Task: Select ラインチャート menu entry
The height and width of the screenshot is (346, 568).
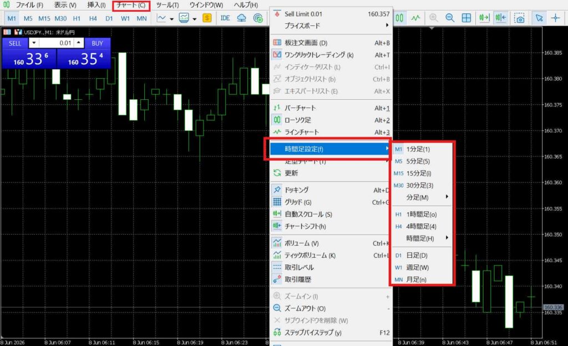Action: (331, 132)
